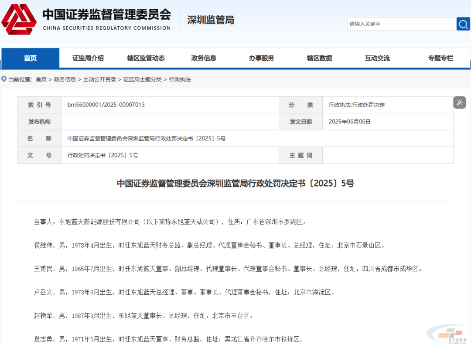Image resolution: width=471 pixels, height=348 pixels.
Task: Click paragraph about 王甫民
Action: pyautogui.click(x=228, y=269)
